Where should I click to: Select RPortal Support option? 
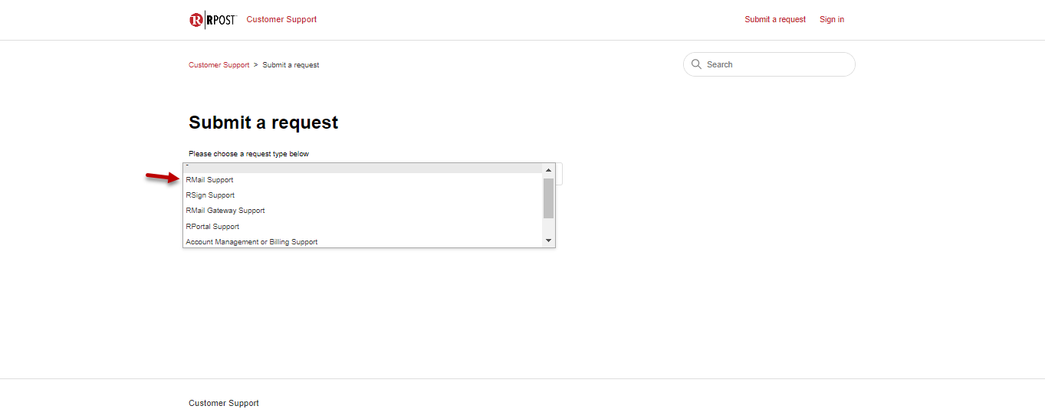212,227
